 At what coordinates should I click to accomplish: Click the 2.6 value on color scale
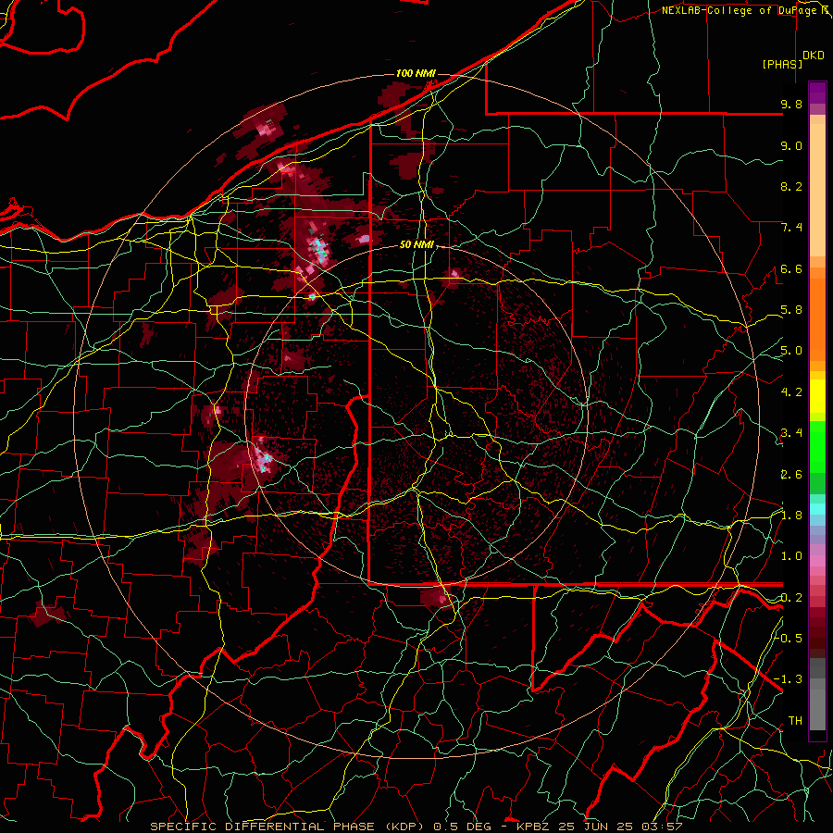791,475
